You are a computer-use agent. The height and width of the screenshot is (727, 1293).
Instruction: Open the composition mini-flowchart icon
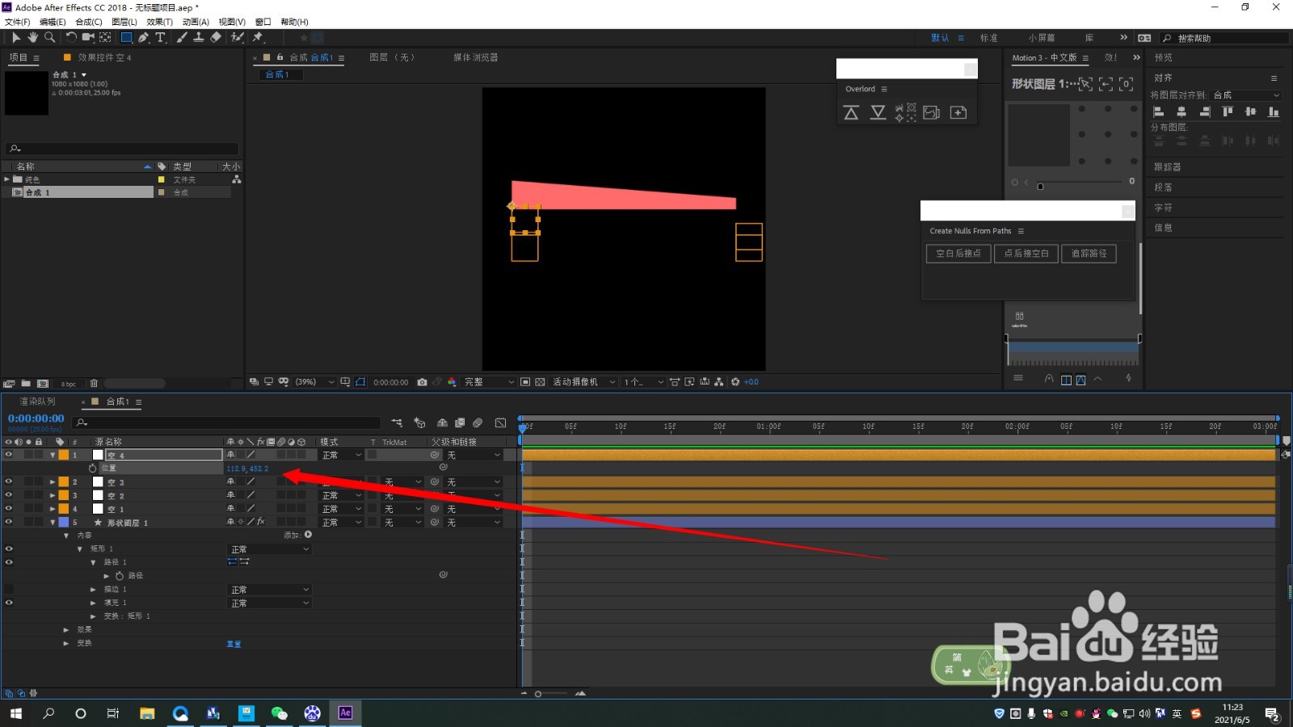[x=397, y=422]
